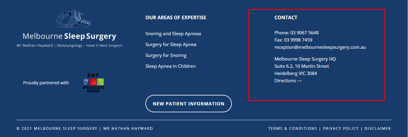
Task: Visit Sleep Apnea in Children page
Action: 170,66
